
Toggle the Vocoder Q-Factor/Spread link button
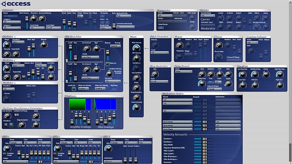[x=245, y=22]
